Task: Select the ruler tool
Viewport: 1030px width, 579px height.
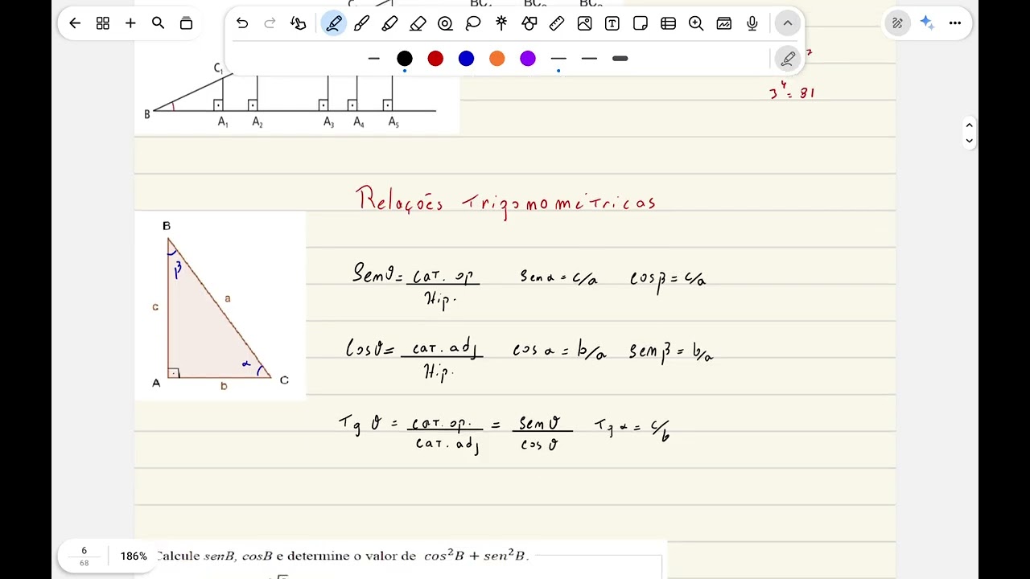Action: click(x=557, y=23)
